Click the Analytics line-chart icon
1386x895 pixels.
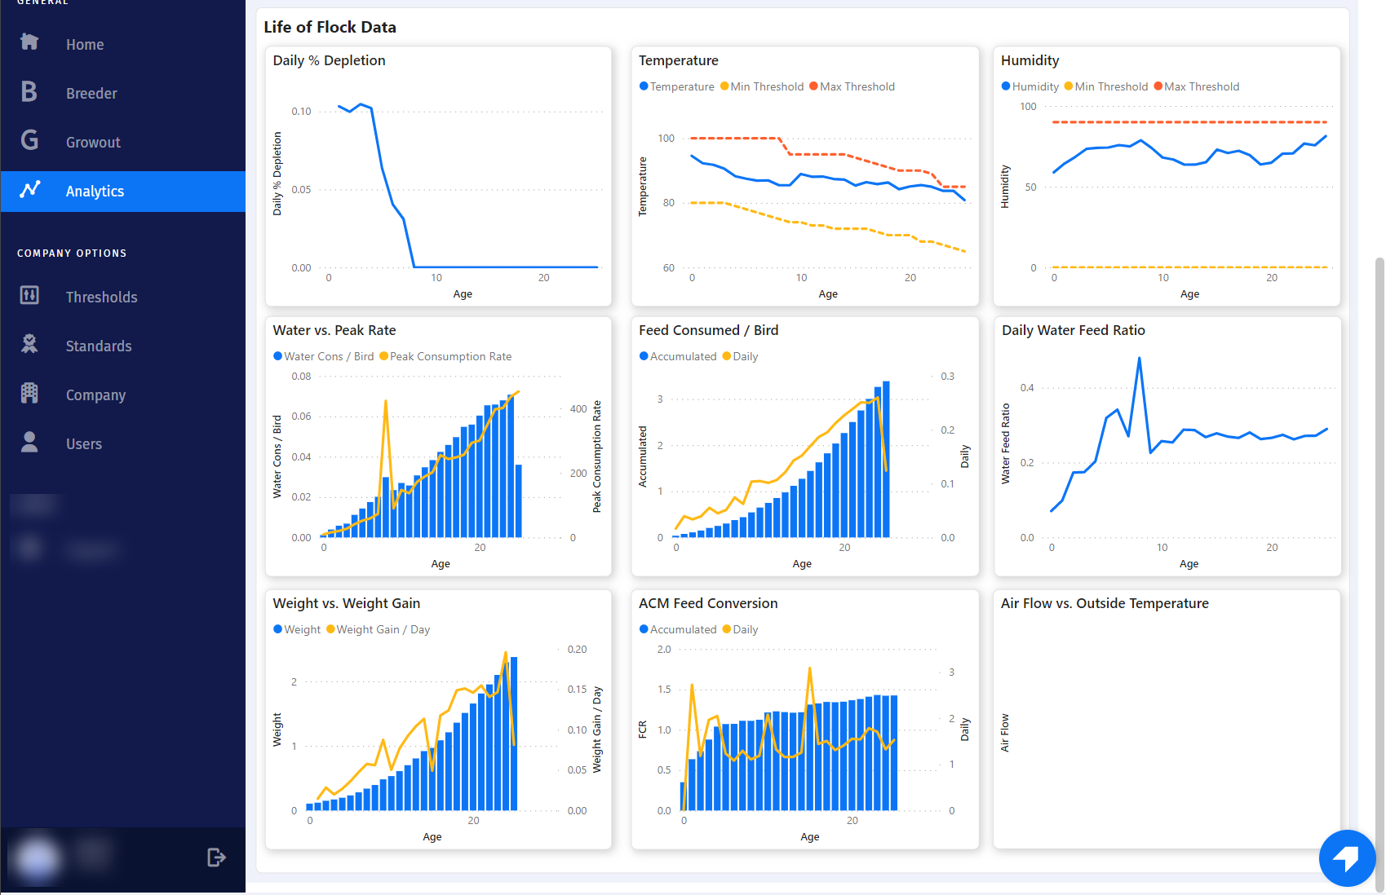tap(29, 189)
